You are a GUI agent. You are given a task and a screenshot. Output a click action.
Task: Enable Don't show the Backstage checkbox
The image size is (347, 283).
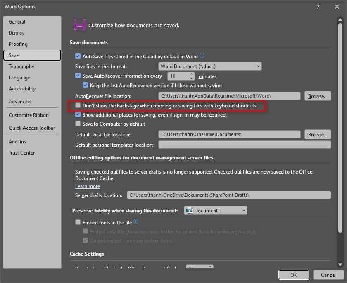click(x=78, y=105)
